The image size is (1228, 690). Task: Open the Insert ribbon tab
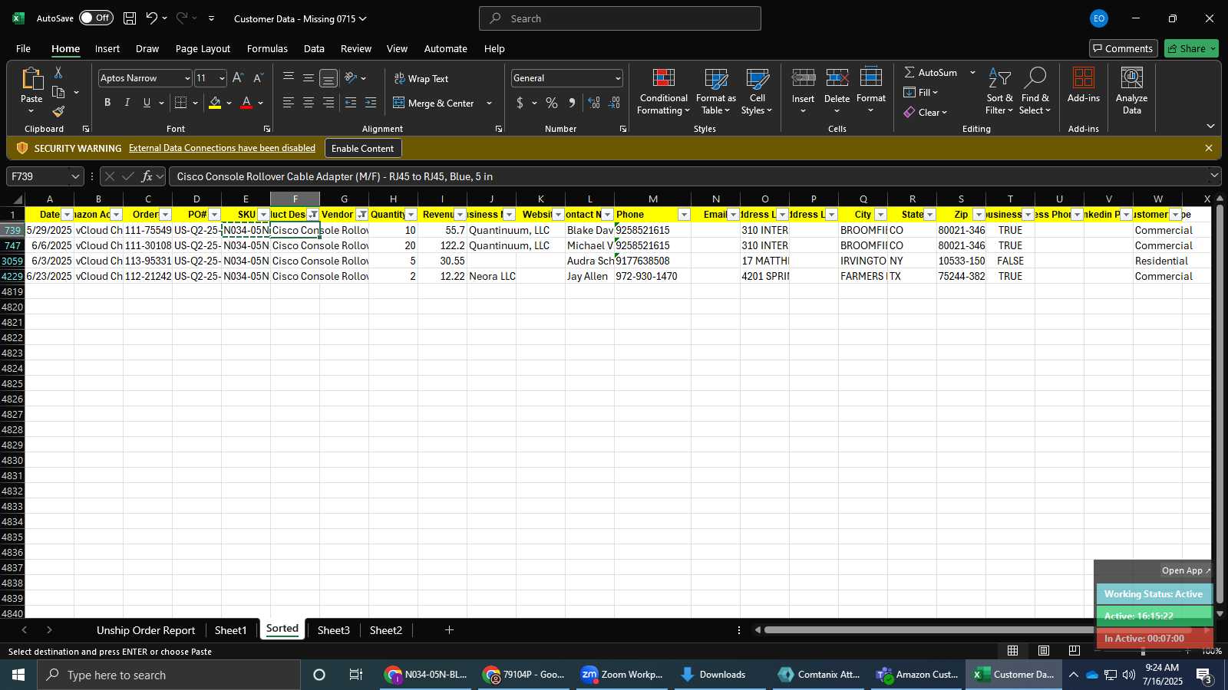click(x=107, y=48)
